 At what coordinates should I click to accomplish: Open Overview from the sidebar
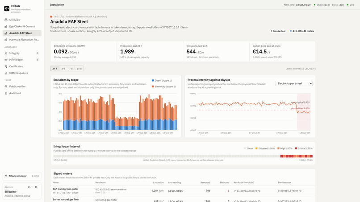[22, 20]
